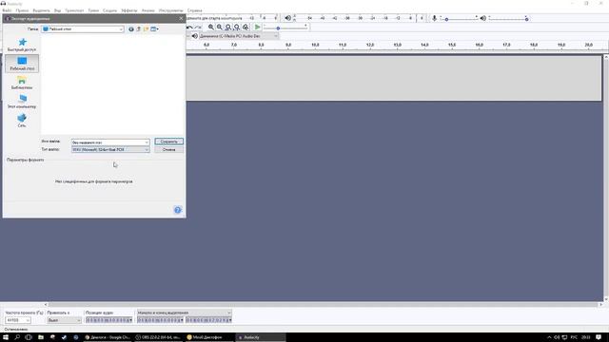Switch to OBS taskbar window

click(x=158, y=337)
